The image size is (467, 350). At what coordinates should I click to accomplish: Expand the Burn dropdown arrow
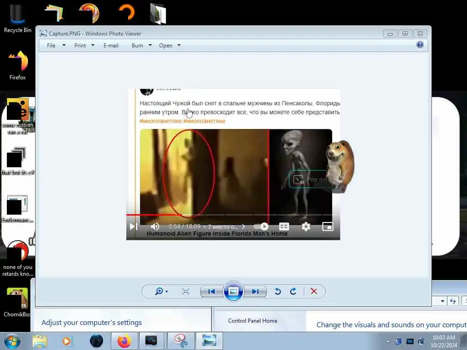pyautogui.click(x=150, y=45)
